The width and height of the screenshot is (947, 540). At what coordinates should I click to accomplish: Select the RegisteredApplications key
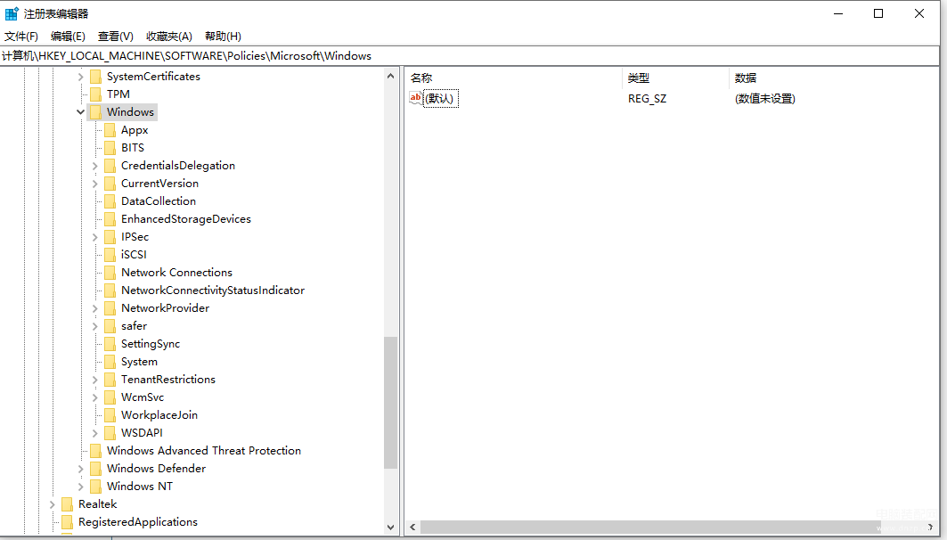tap(138, 522)
